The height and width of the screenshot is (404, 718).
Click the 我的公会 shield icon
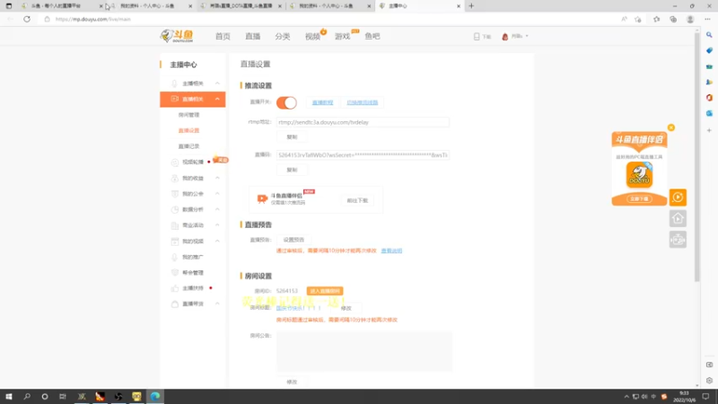(x=174, y=194)
